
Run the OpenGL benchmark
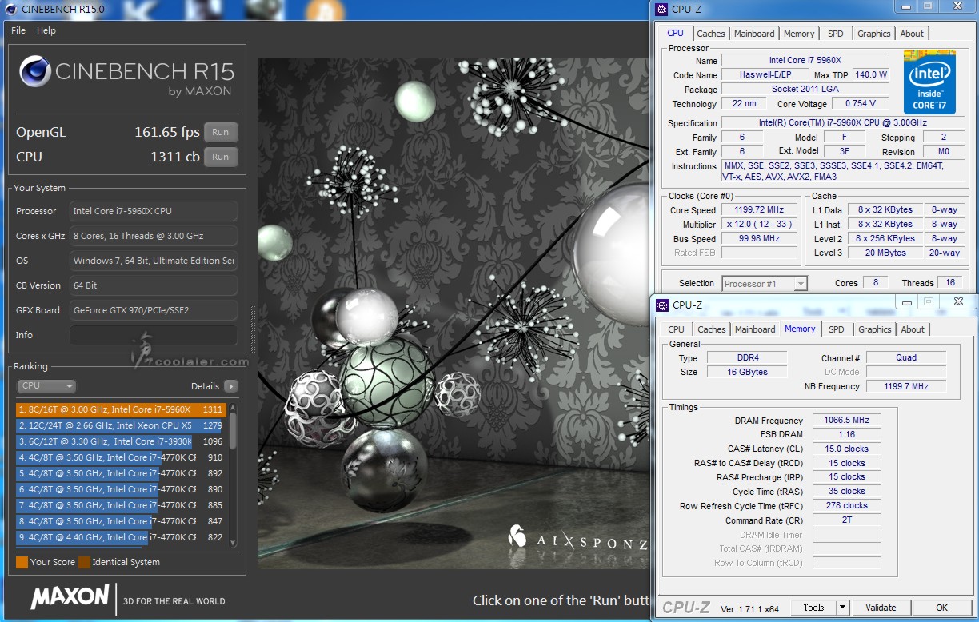[x=220, y=133]
